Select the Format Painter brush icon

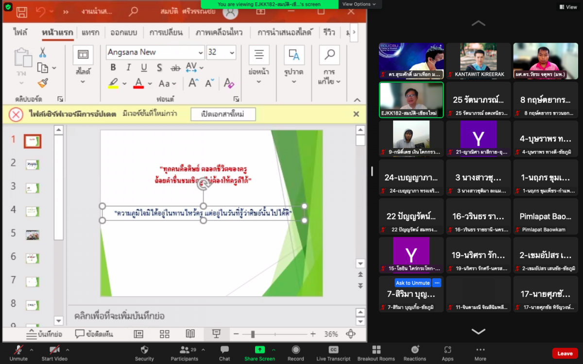tap(43, 83)
